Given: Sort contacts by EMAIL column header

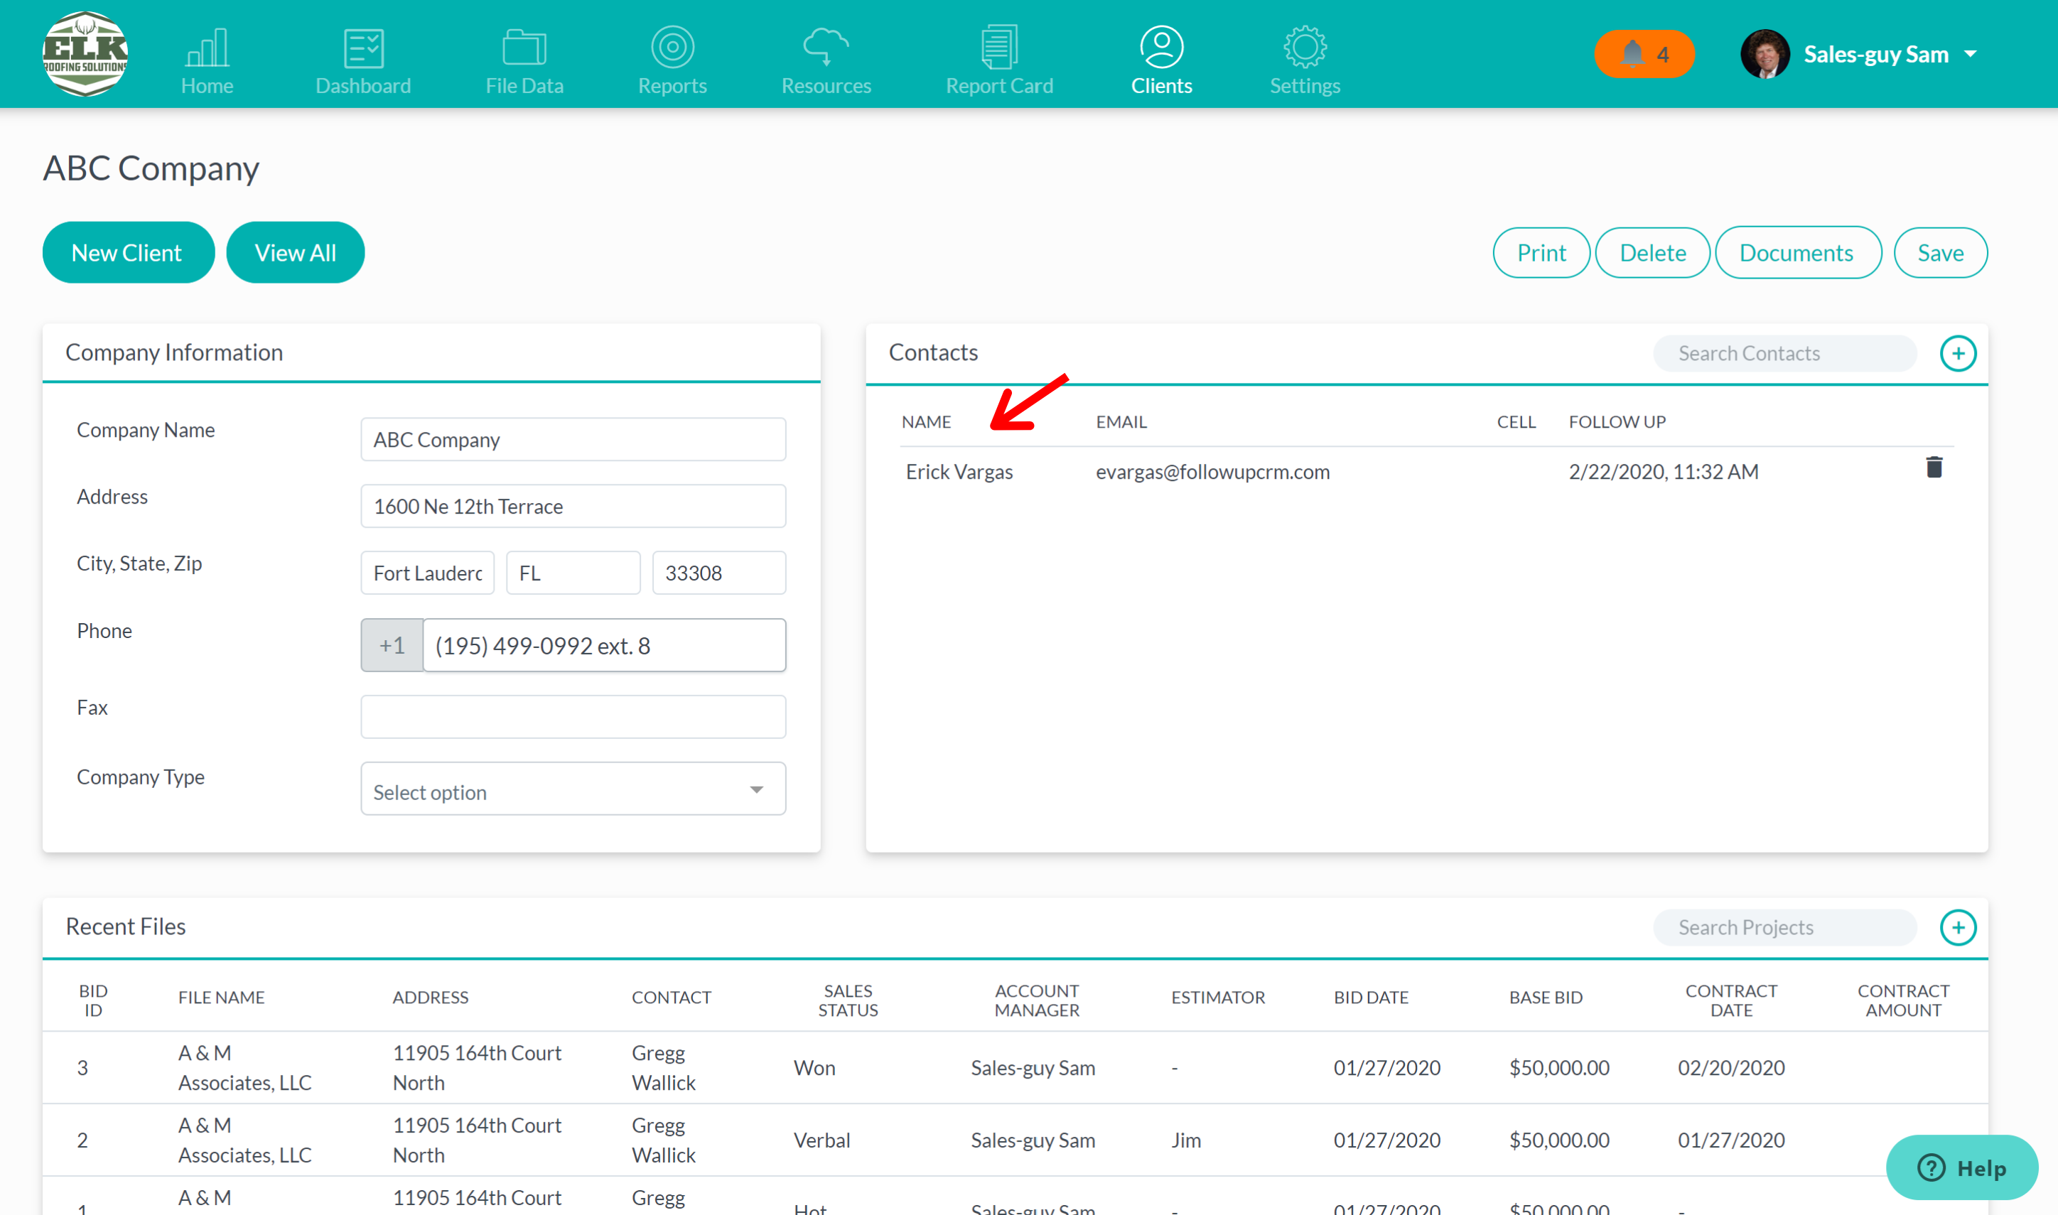Looking at the screenshot, I should [1121, 421].
